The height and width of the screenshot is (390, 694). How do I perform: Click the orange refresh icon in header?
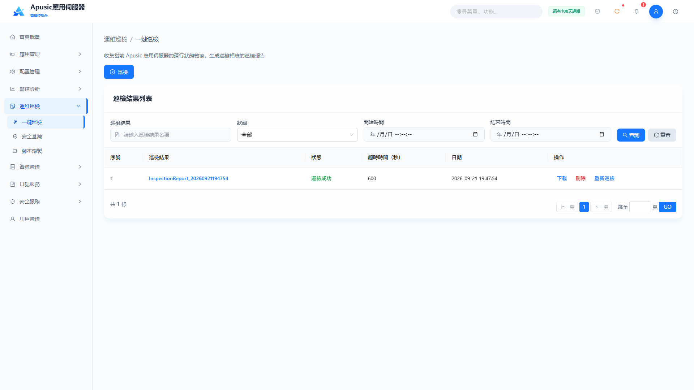click(x=617, y=12)
